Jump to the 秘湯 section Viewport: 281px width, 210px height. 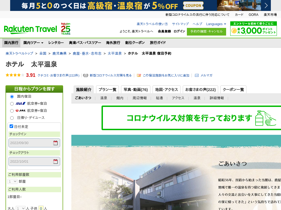coord(159,98)
